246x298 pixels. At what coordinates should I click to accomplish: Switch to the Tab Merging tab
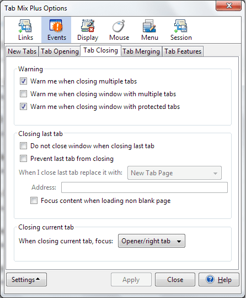pyautogui.click(x=141, y=51)
